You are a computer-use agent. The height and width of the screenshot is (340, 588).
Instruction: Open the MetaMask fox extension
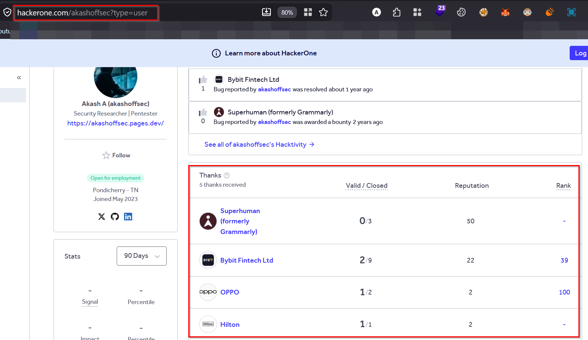coord(505,12)
